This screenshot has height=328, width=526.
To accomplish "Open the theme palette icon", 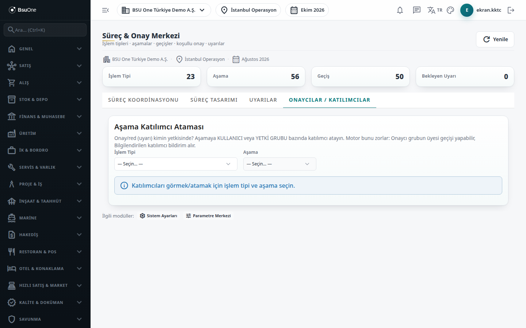I will click(x=450, y=10).
